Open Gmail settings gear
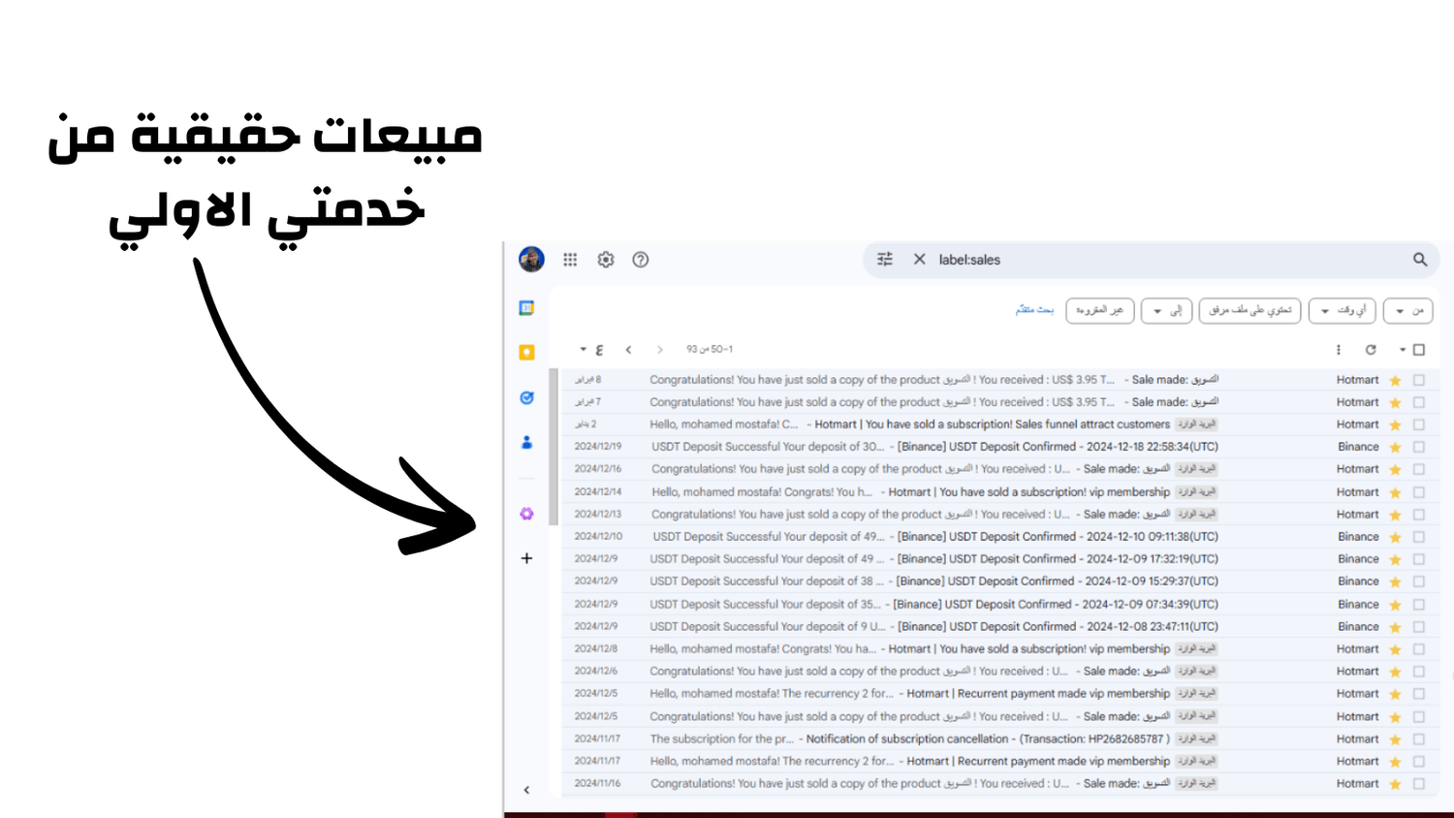Image resolution: width=1454 pixels, height=818 pixels. 606,260
